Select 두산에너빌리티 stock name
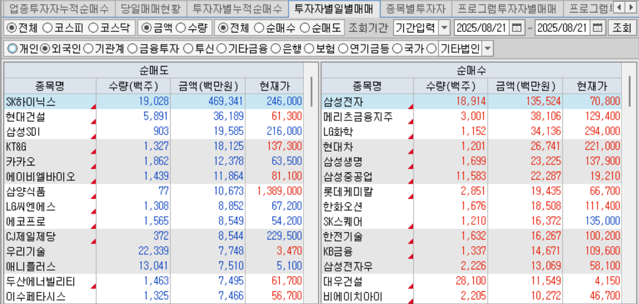This screenshot has height=304, width=639. pyautogui.click(x=41, y=281)
